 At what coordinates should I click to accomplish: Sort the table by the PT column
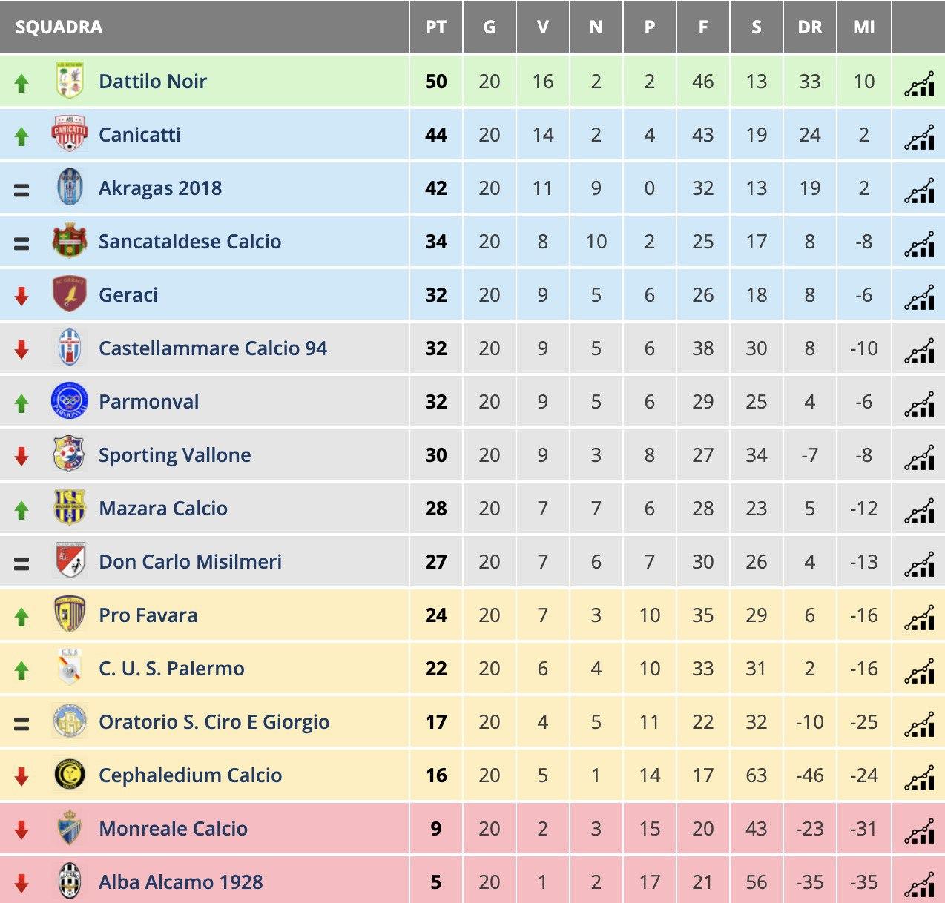pos(436,27)
